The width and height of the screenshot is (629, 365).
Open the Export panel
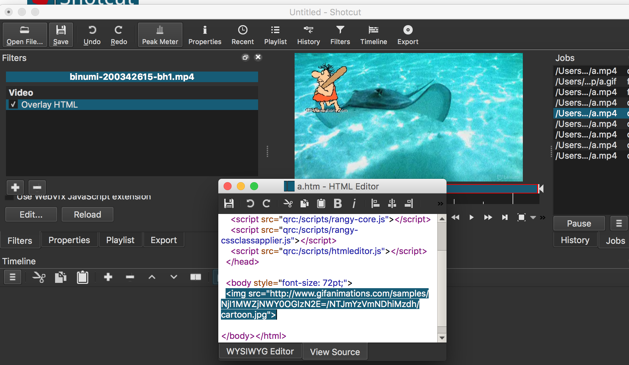[408, 34]
